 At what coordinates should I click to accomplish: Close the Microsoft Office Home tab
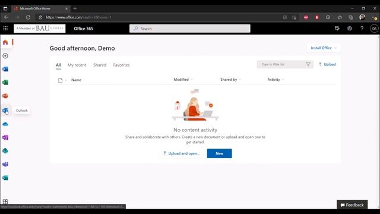tap(66, 8)
